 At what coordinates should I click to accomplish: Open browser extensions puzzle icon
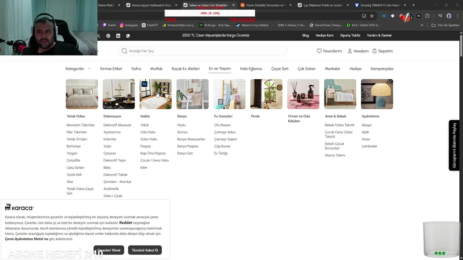point(428,16)
